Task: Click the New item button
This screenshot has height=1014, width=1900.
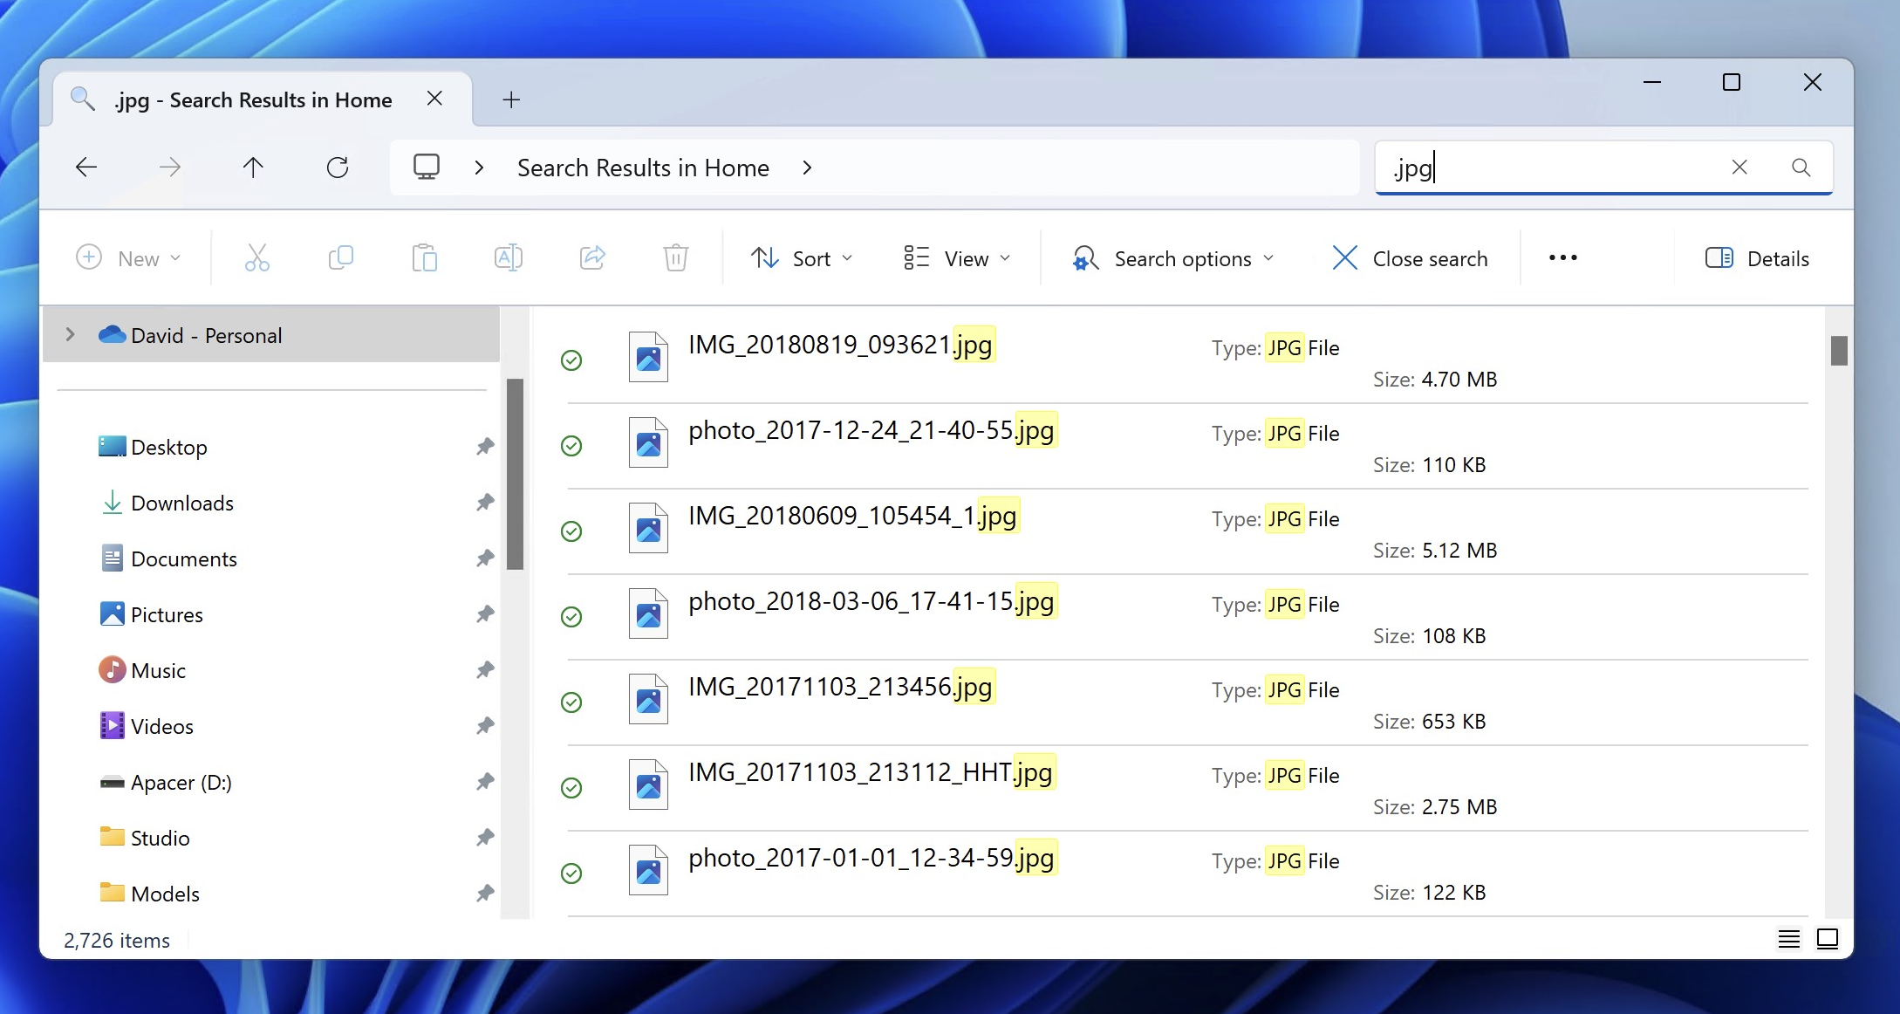Action: point(126,257)
